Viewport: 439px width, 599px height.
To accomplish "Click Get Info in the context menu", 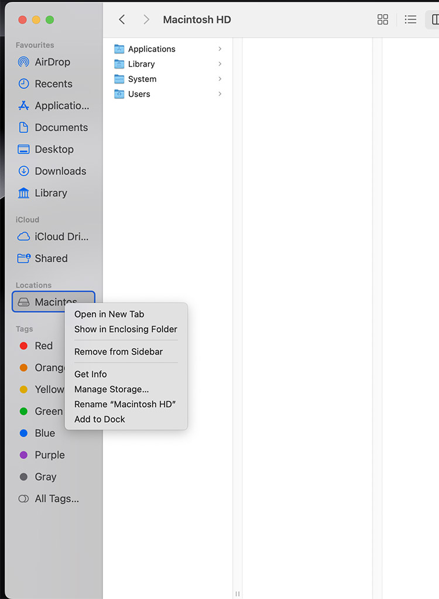I will coord(90,374).
